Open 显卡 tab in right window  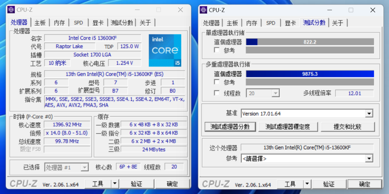[x=290, y=23]
